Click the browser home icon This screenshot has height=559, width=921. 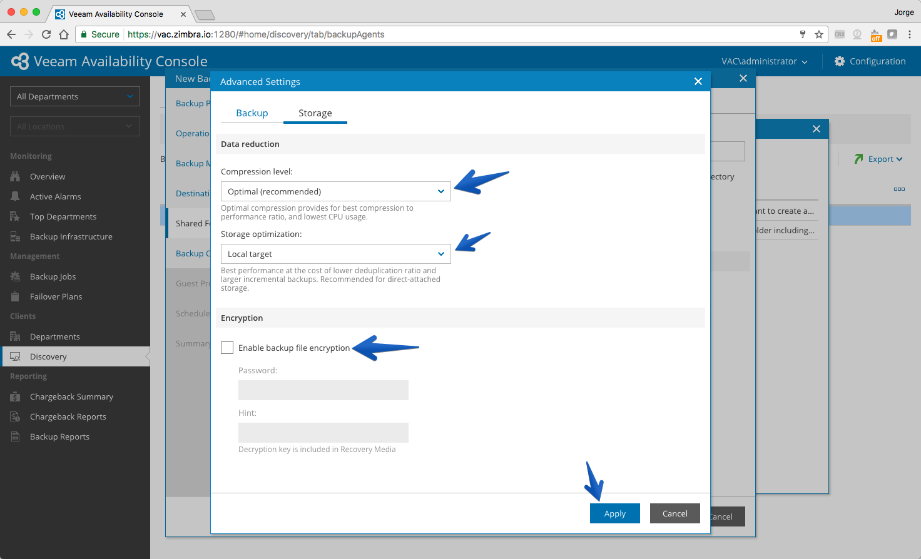tap(64, 34)
